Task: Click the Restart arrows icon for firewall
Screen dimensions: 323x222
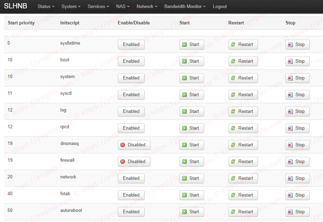Action: pyautogui.click(x=233, y=162)
